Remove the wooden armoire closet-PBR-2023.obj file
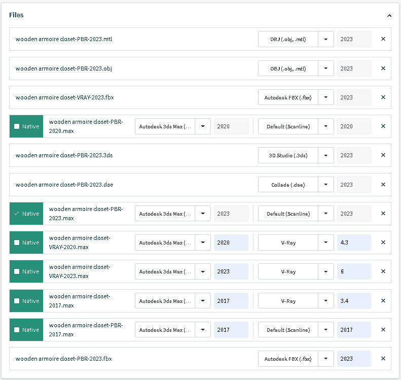Screen dimensions: 401x380 click(x=383, y=68)
